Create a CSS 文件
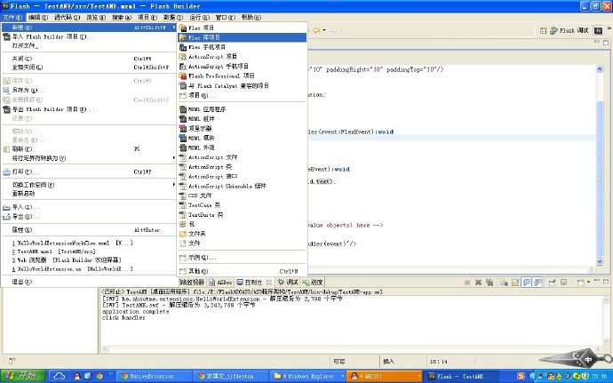Viewport: 613px width, 383px height. (242, 195)
